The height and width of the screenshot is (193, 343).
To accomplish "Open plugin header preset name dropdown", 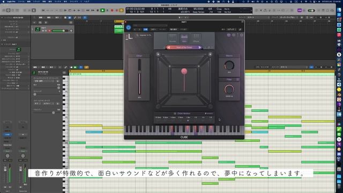I will [x=150, y=25].
